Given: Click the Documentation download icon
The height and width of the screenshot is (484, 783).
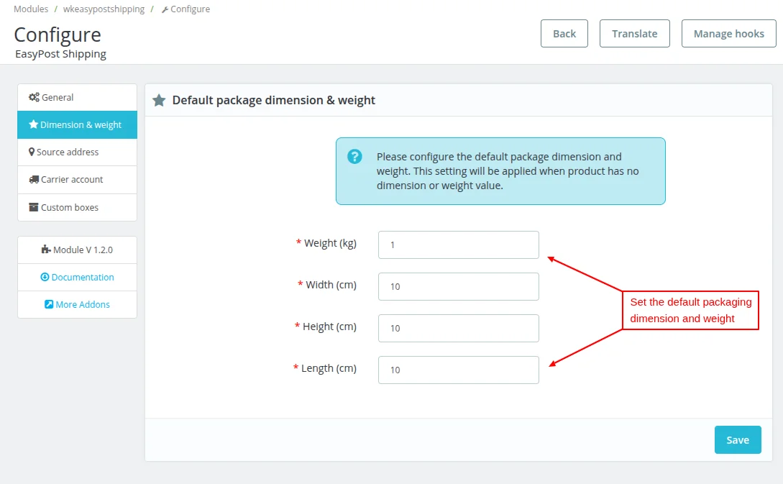Looking at the screenshot, I should (45, 278).
